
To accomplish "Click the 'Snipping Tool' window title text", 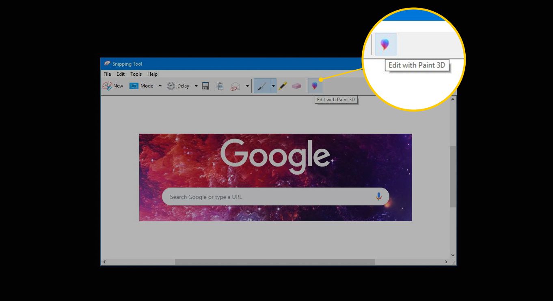I will coord(127,64).
